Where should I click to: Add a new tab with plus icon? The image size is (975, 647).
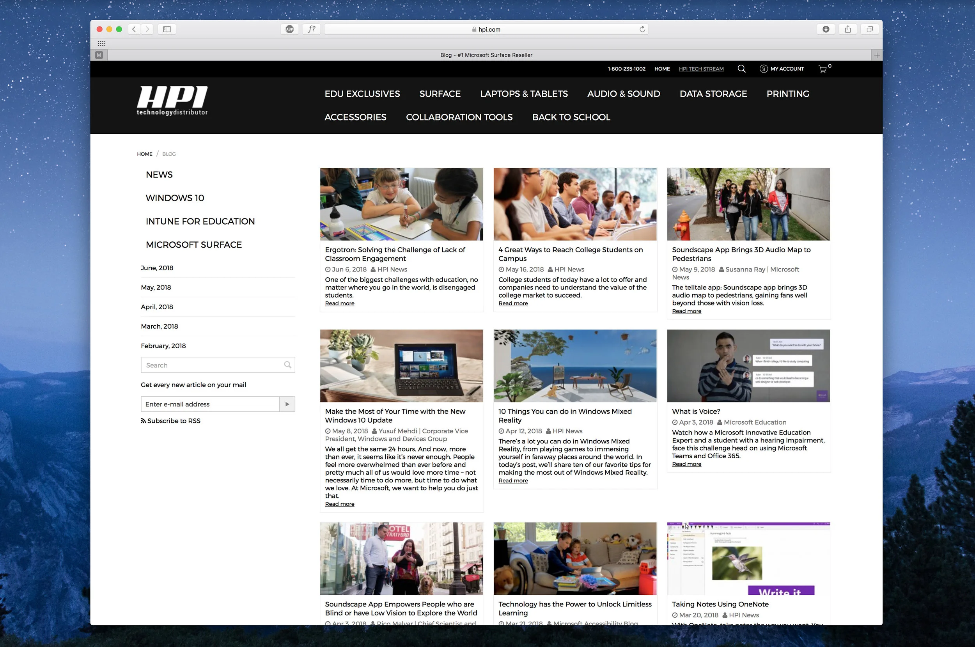877,55
